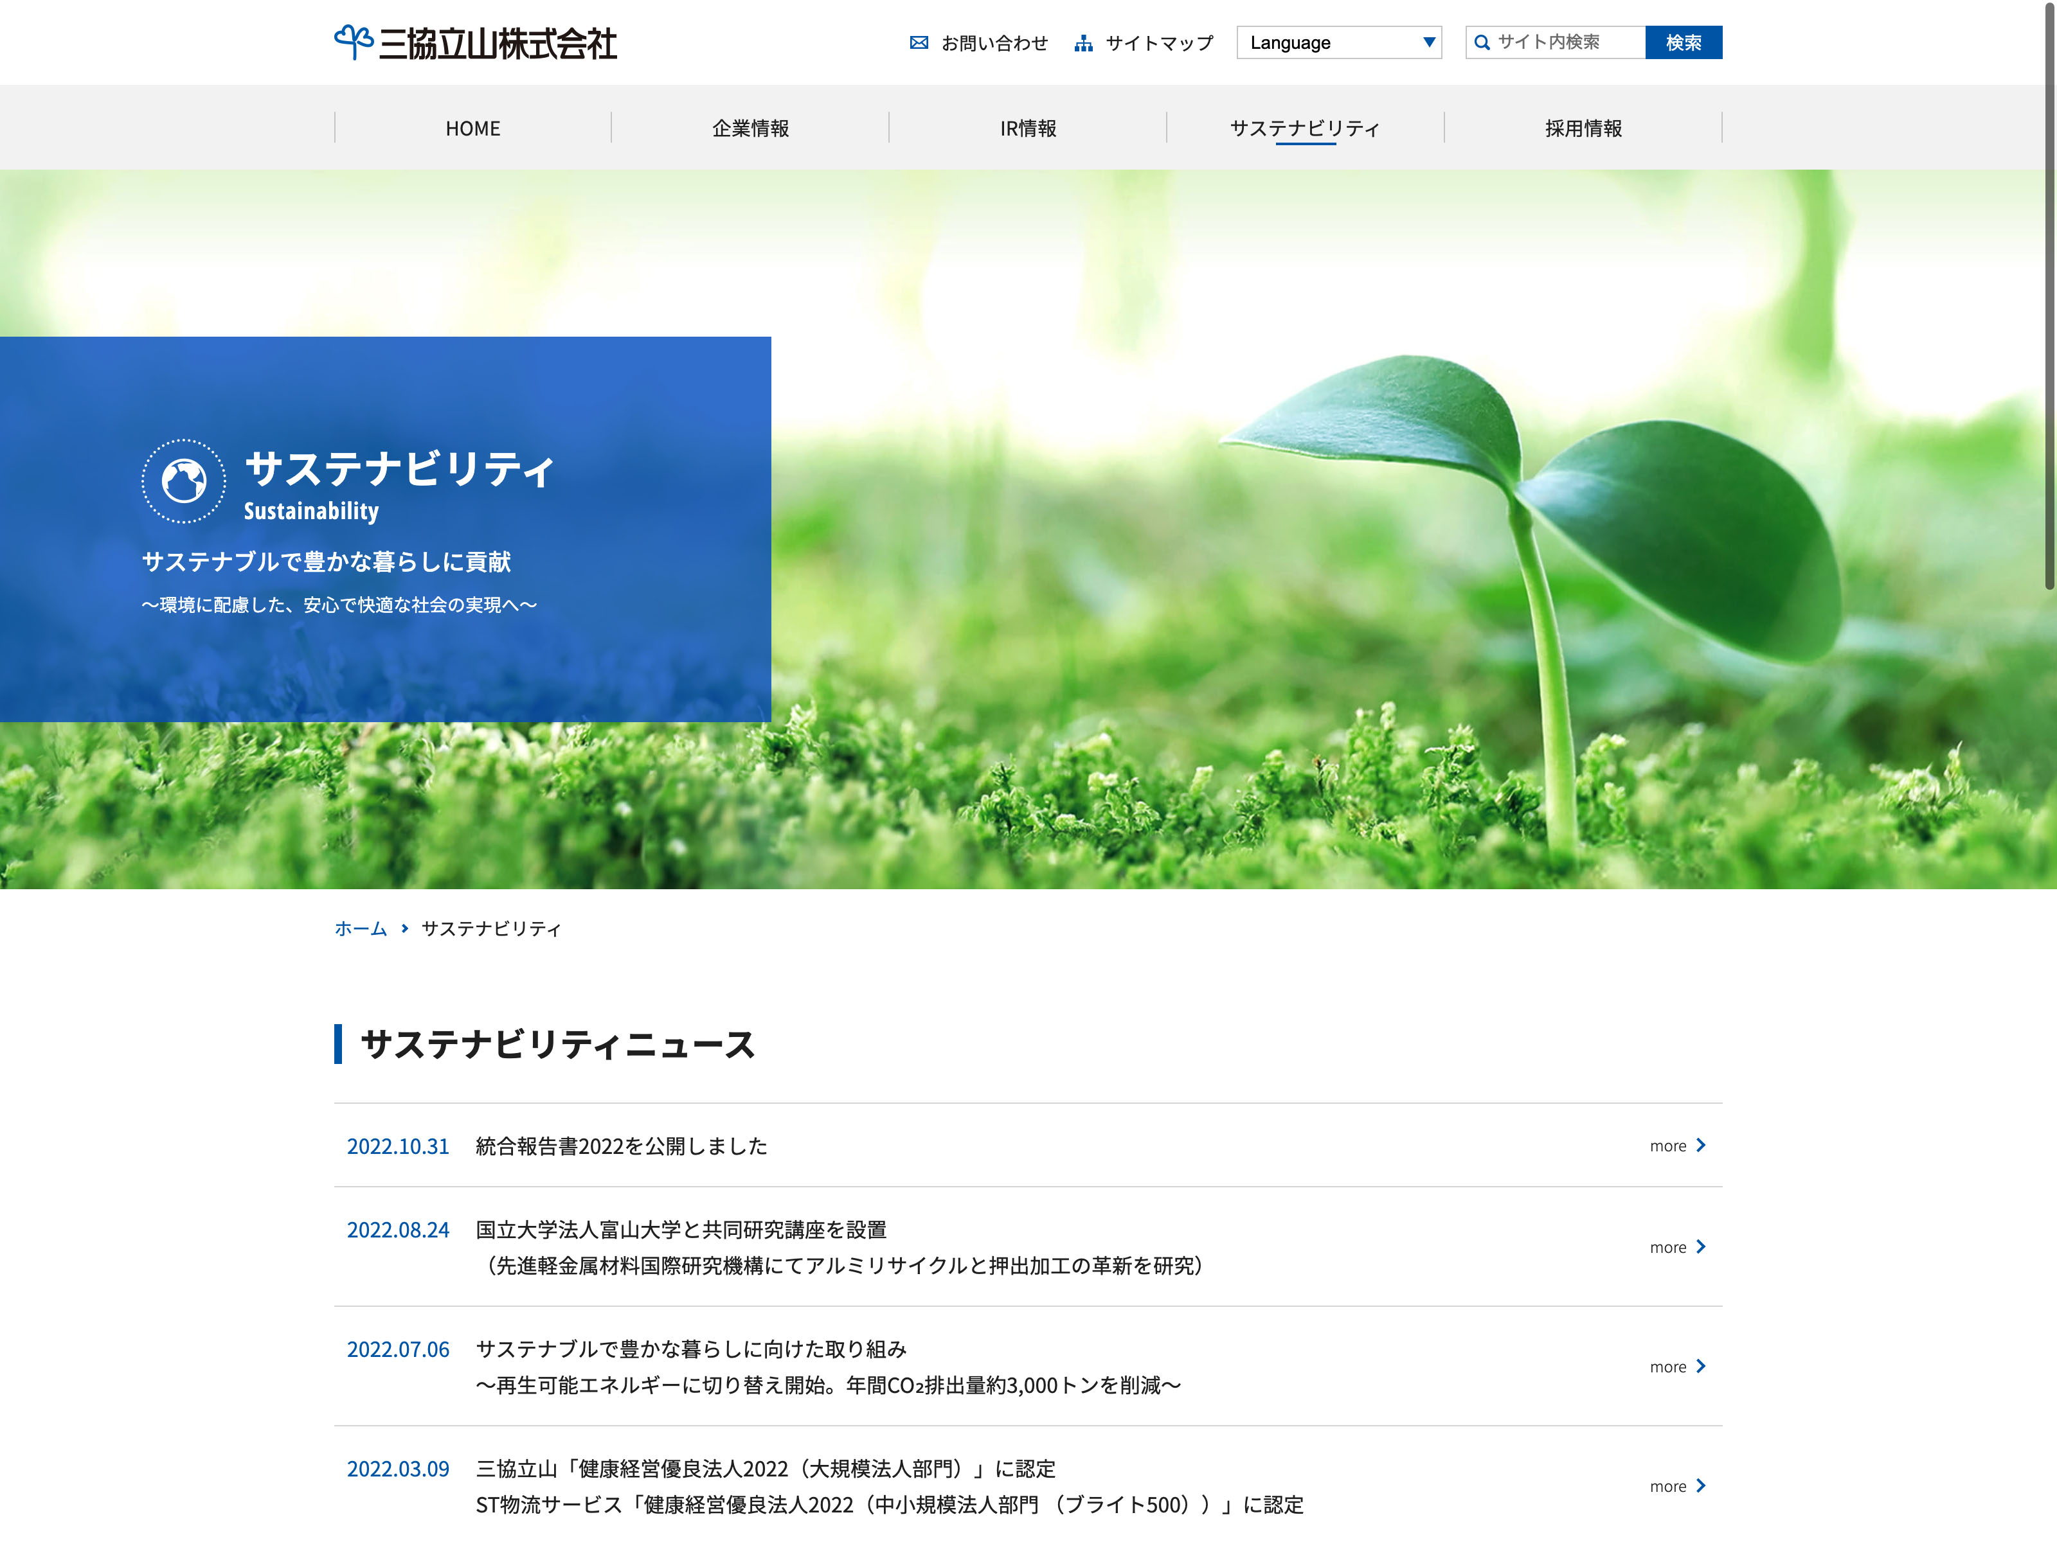
Task: Open the 統合報告書2022を公開しました news item
Action: pyautogui.click(x=621, y=1146)
